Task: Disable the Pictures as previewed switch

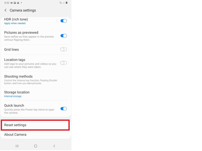Action: pos(64,36)
